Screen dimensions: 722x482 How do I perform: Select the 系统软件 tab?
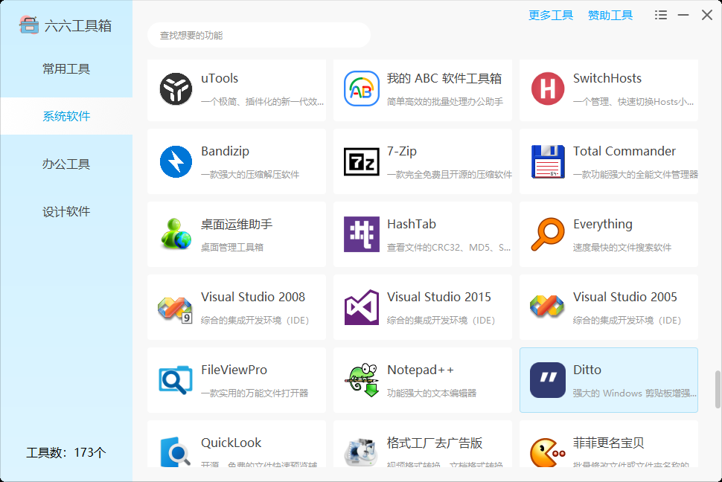click(x=66, y=116)
